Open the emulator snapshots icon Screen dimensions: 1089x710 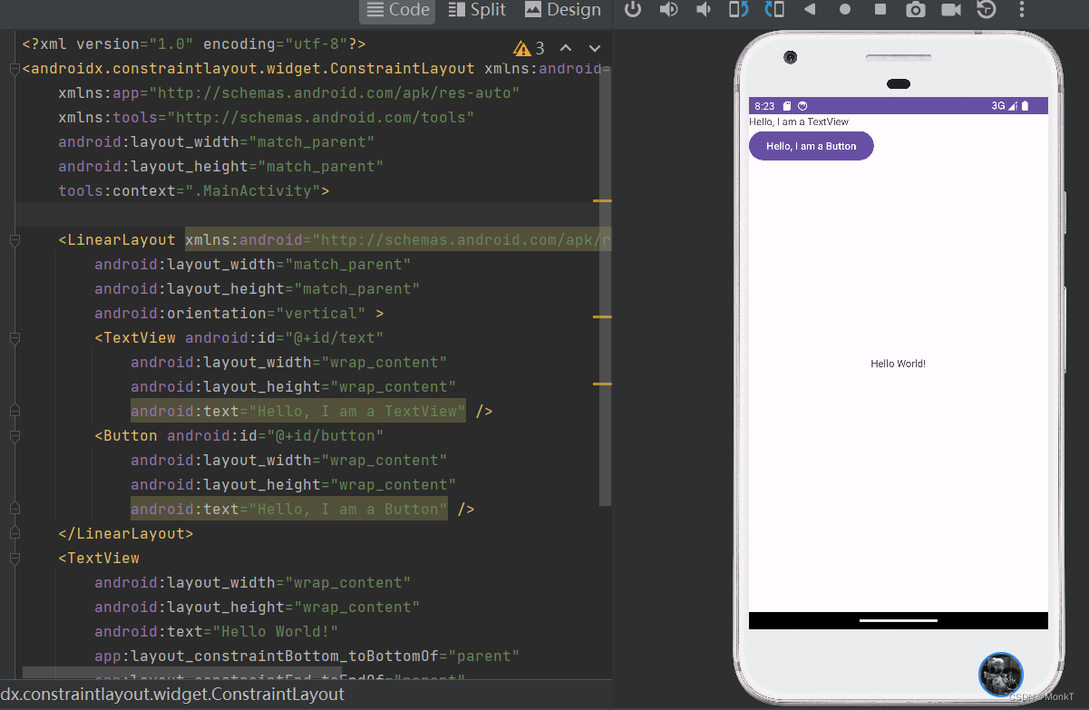(987, 10)
